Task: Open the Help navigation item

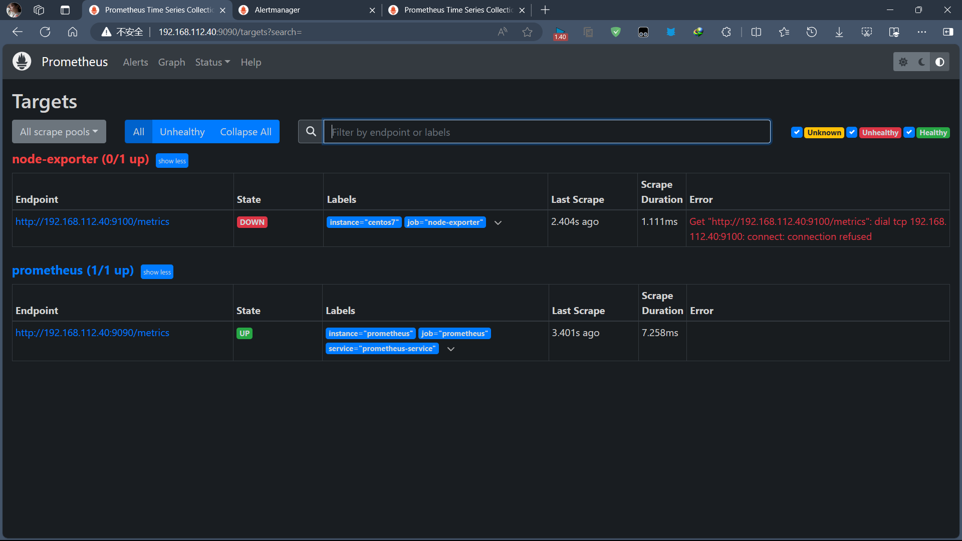Action: [x=251, y=62]
